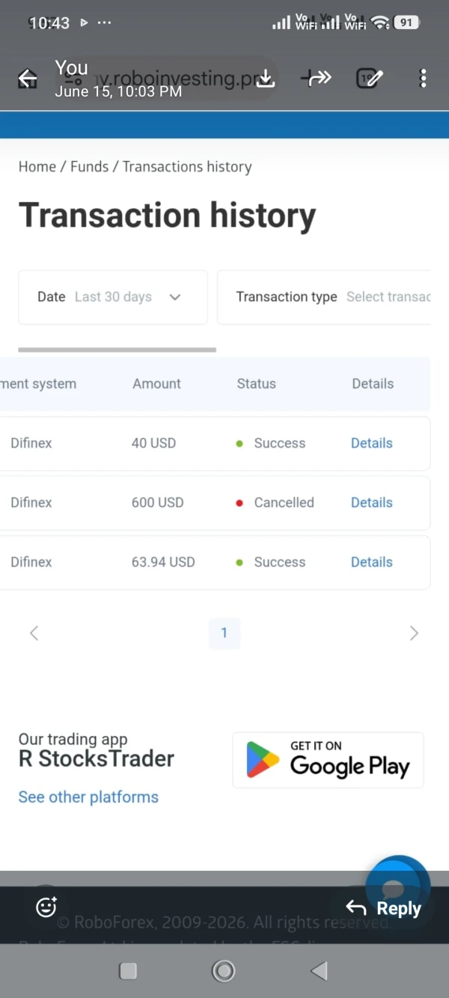The image size is (449, 998).
Task: Tap the back arrow icon
Action: [28, 79]
